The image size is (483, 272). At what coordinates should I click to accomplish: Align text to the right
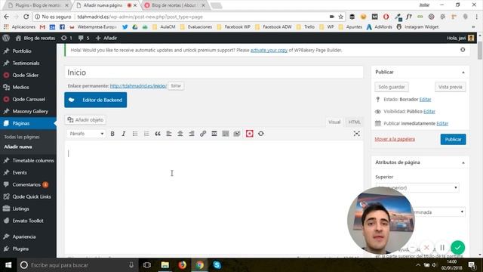[192, 134]
